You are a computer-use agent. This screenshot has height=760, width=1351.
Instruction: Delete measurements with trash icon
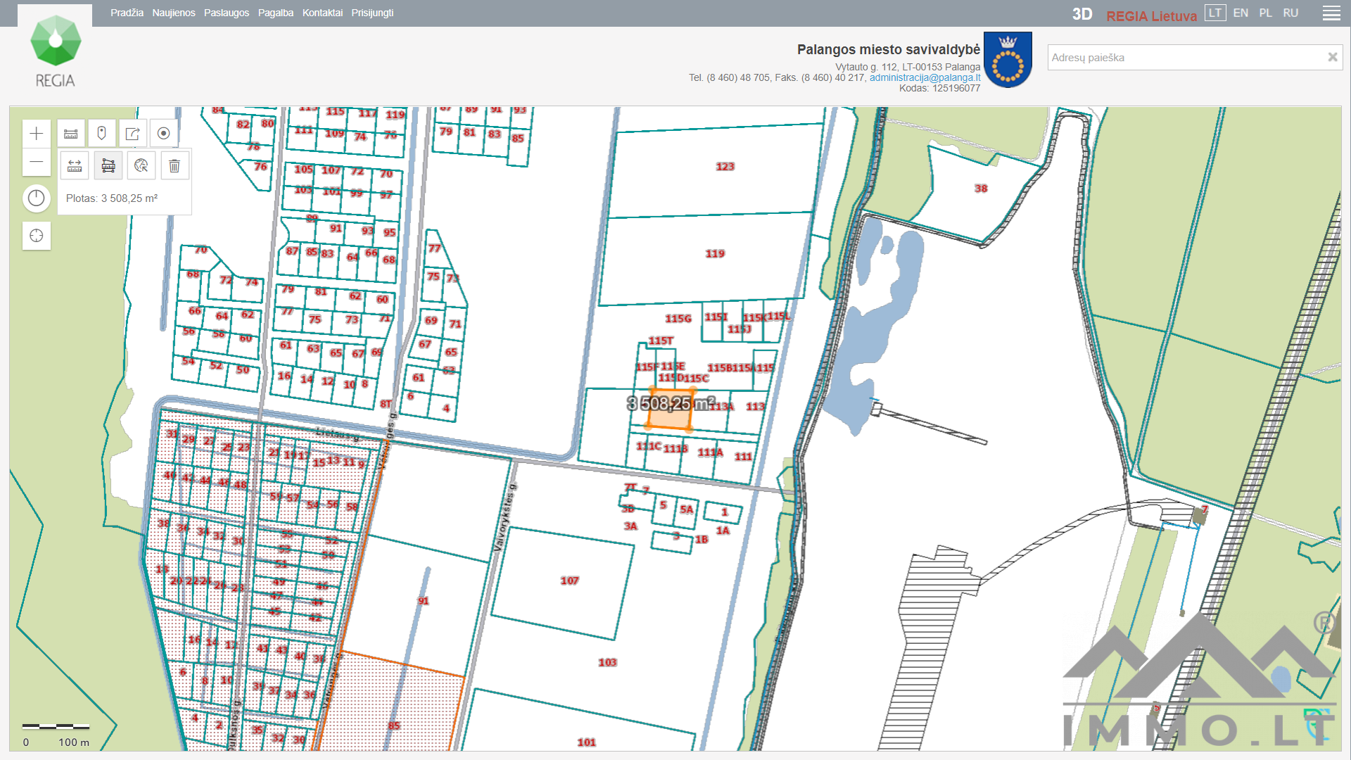tap(175, 166)
